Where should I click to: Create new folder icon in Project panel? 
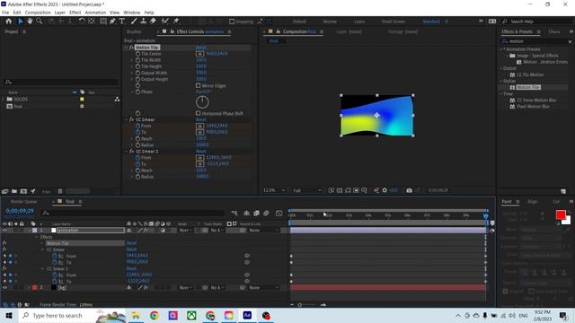[x=14, y=191]
